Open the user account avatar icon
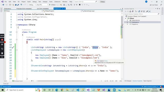The height and width of the screenshot is (92, 164). (x=146, y=2)
